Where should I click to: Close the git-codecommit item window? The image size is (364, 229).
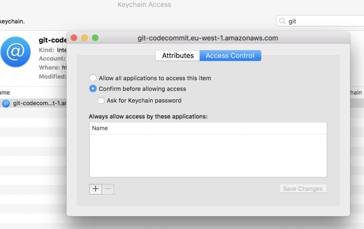coord(74,38)
